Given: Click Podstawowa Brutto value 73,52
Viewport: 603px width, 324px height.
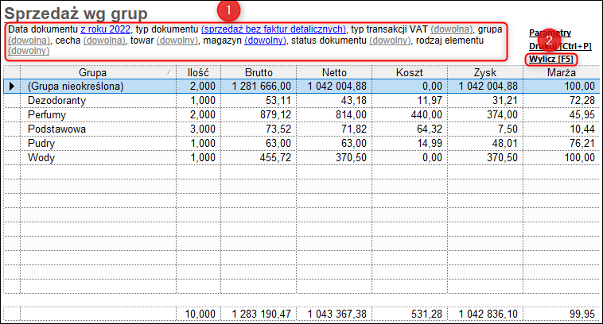Looking at the screenshot, I should [278, 129].
